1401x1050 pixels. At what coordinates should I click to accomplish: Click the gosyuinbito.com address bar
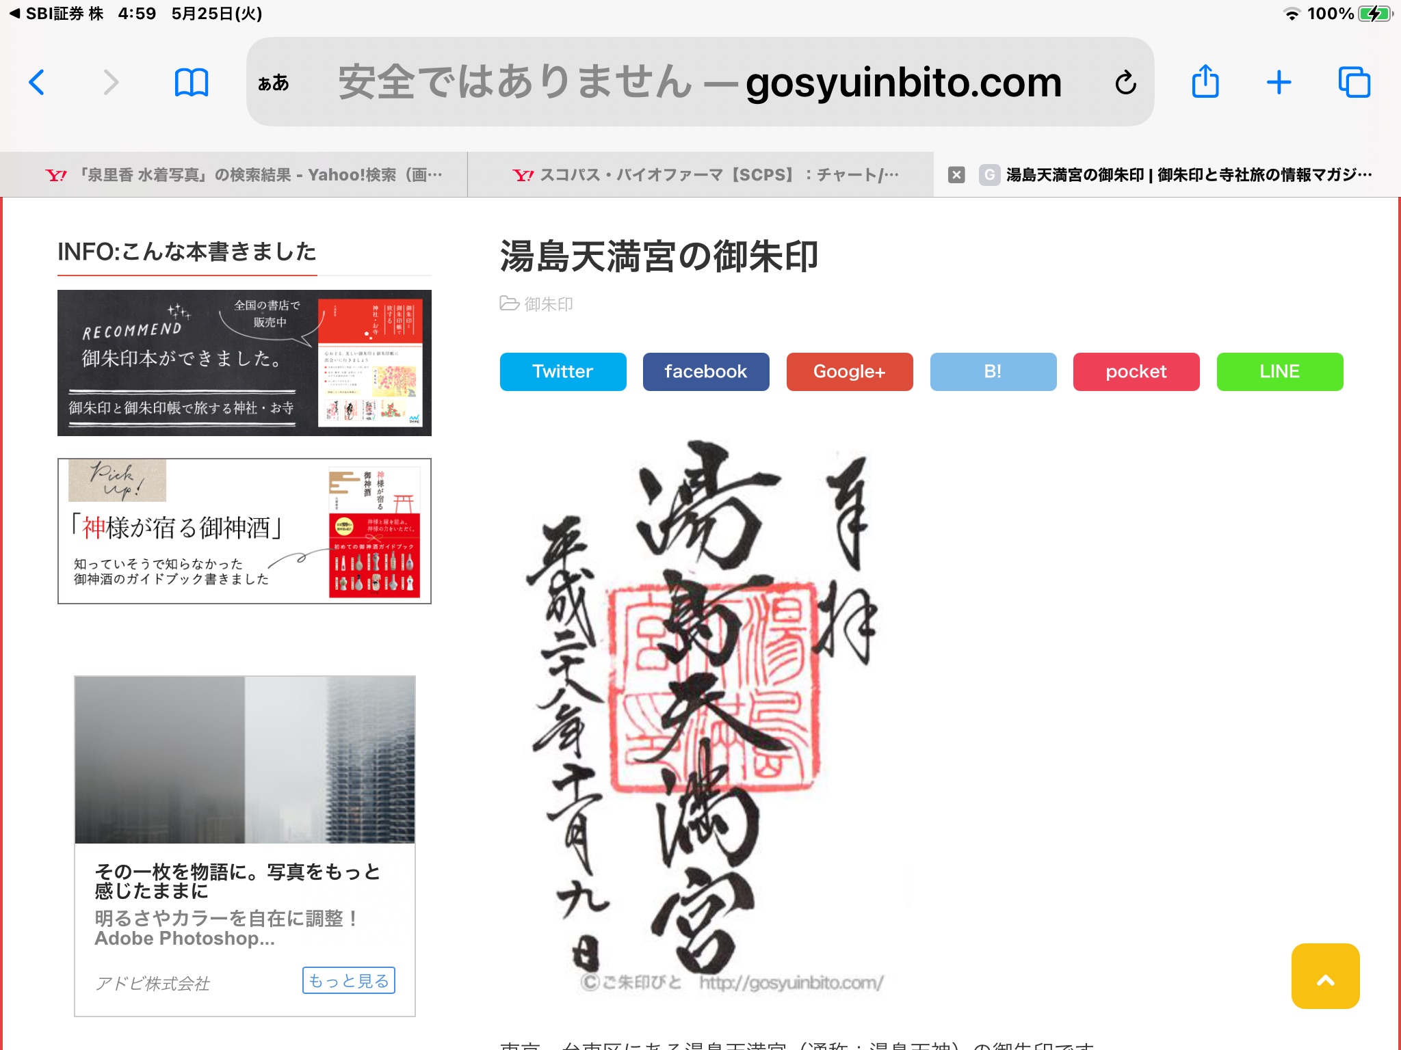pyautogui.click(x=698, y=83)
